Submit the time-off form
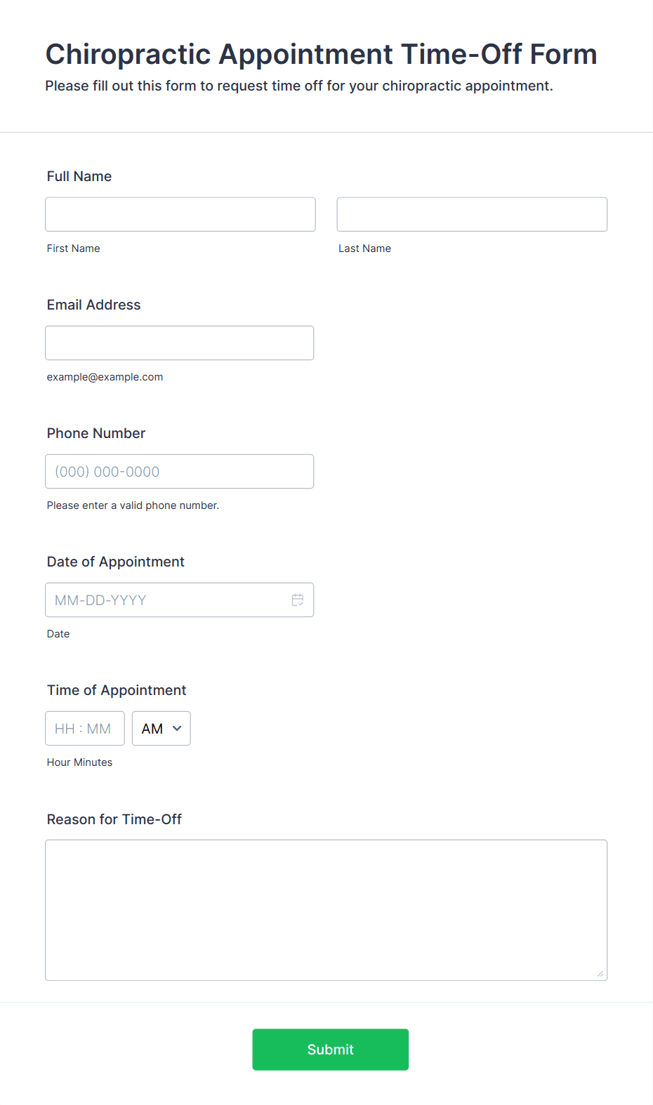The width and height of the screenshot is (653, 1105). tap(331, 1050)
